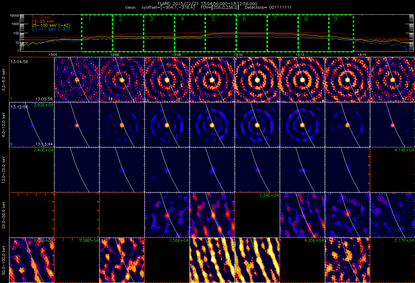Screen dimensions: 415x283
Task: Click the green 4.35E+04 value
Action: click(314, 240)
